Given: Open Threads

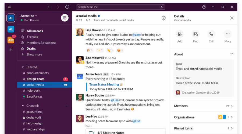Looking at the screenshot, I should click(x=32, y=37).
